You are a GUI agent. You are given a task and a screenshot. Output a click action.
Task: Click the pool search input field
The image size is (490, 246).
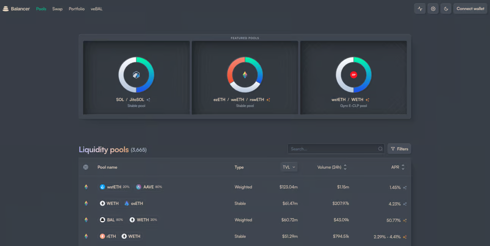(x=332, y=149)
